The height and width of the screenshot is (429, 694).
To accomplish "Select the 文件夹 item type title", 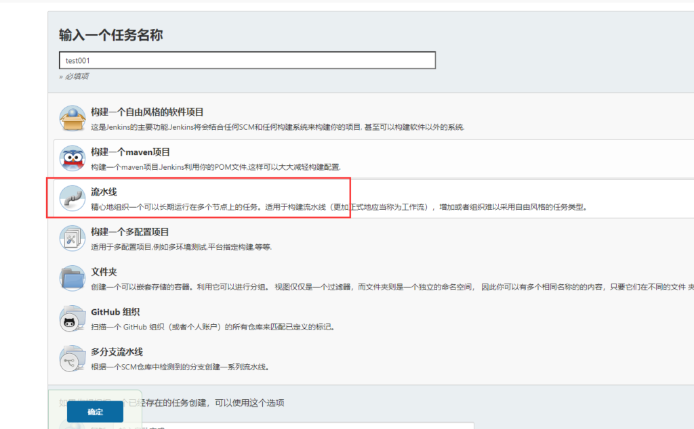I will click(x=104, y=272).
